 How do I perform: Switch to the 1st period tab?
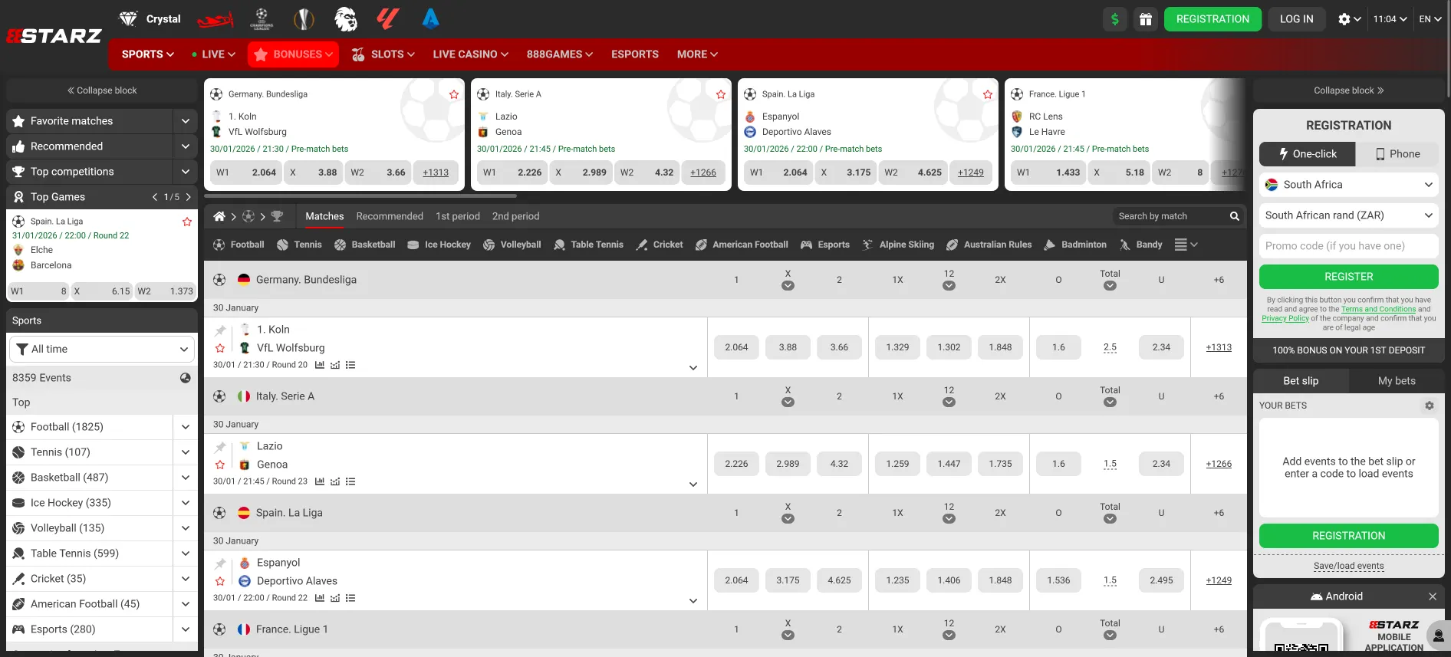point(458,216)
